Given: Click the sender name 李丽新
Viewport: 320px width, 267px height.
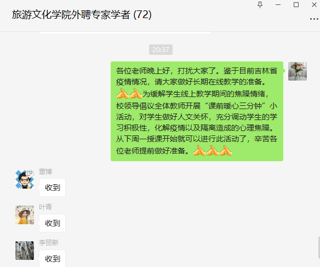Looking at the screenshot, I should click(x=49, y=243).
